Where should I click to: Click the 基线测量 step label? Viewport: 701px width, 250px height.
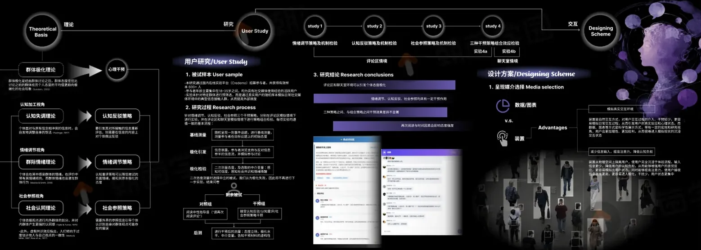pyautogui.click(x=198, y=135)
